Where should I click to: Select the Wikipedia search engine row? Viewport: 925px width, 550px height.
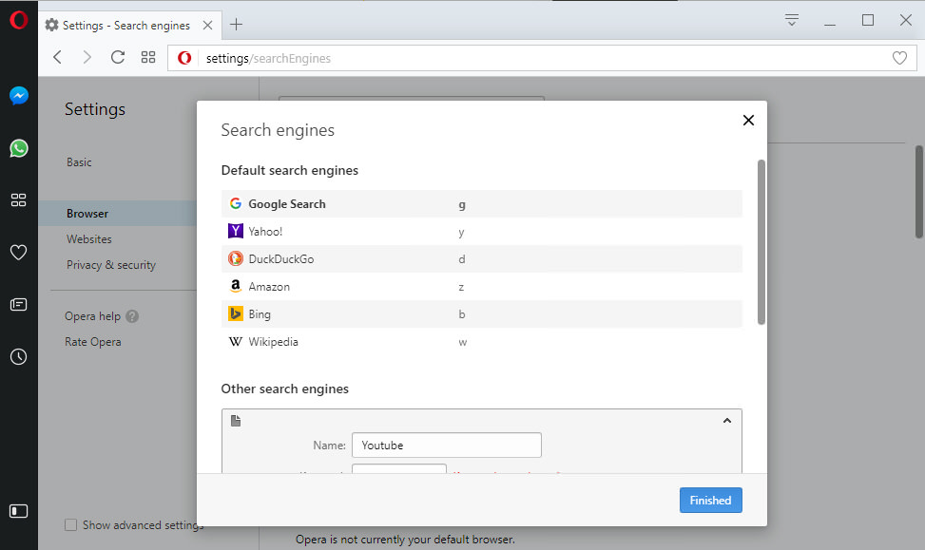coord(481,342)
